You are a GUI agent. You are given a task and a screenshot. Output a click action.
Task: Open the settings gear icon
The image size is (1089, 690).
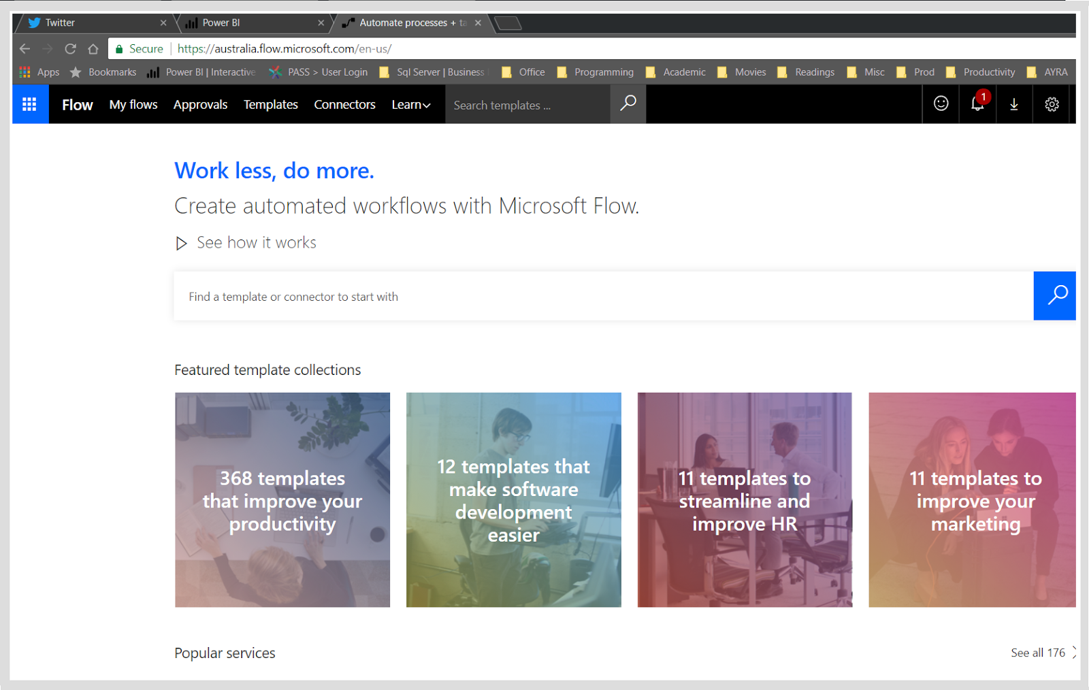click(1052, 104)
